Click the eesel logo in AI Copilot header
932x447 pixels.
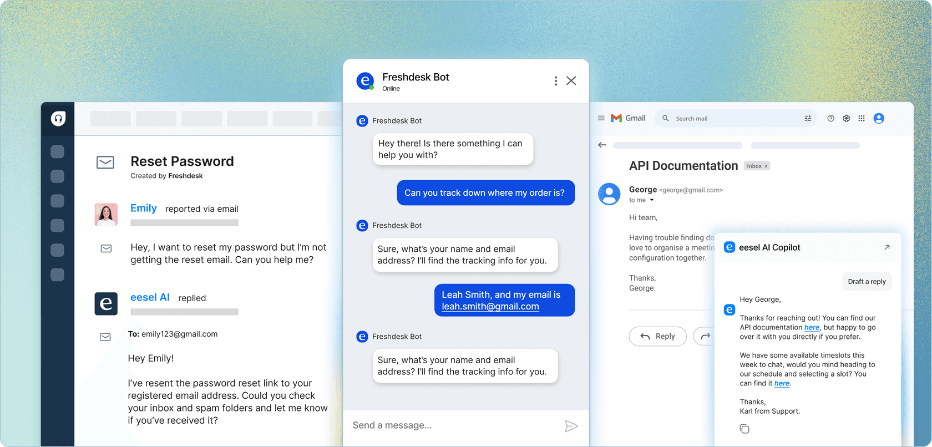(730, 247)
